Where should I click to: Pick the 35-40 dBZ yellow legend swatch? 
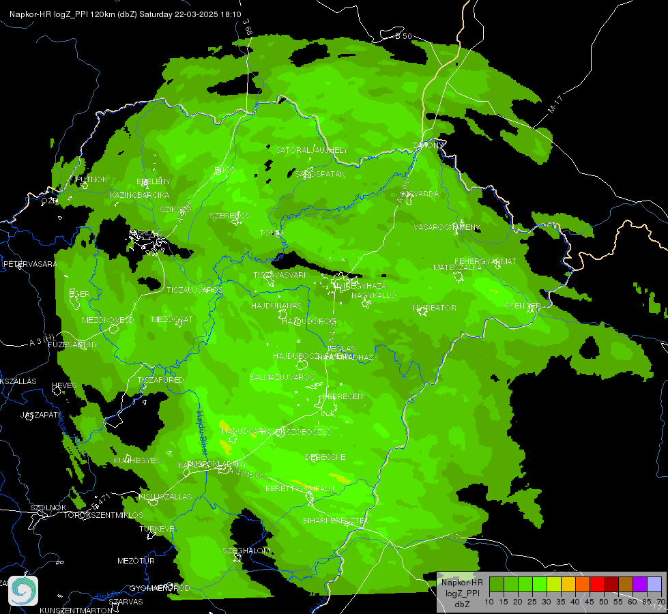568,585
